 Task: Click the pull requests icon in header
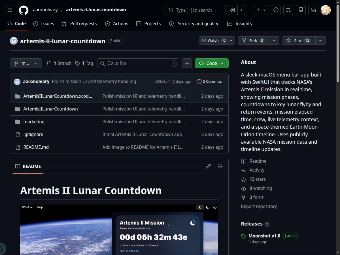pyautogui.click(x=288, y=10)
